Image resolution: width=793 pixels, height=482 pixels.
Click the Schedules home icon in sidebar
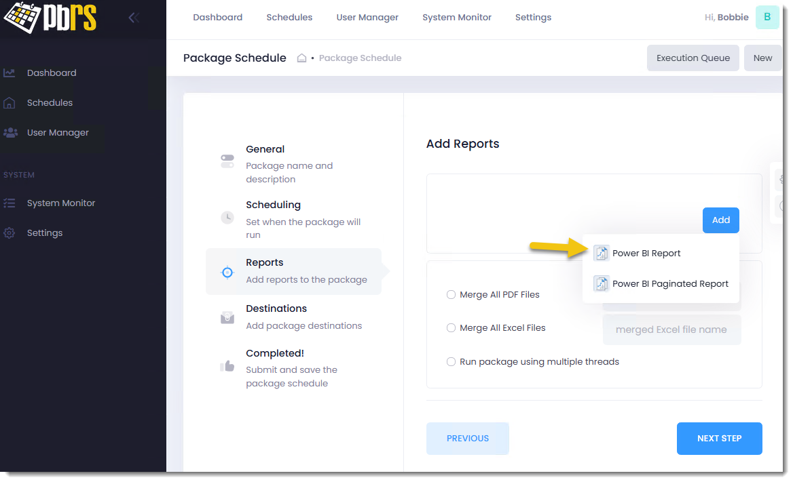click(10, 103)
